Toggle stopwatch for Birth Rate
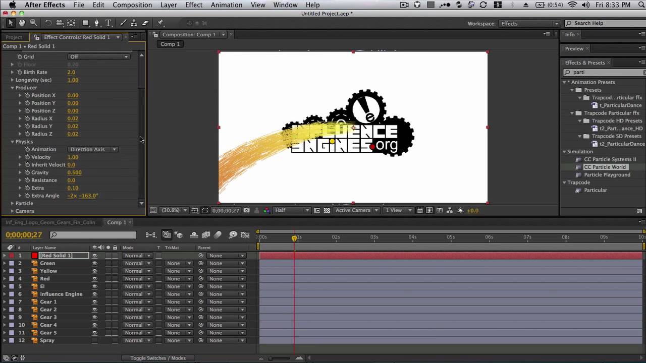The width and height of the screenshot is (646, 363). [x=20, y=72]
